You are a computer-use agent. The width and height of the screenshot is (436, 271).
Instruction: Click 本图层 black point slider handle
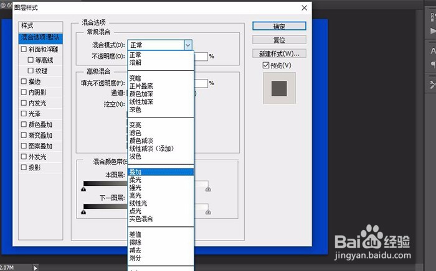pos(83,189)
